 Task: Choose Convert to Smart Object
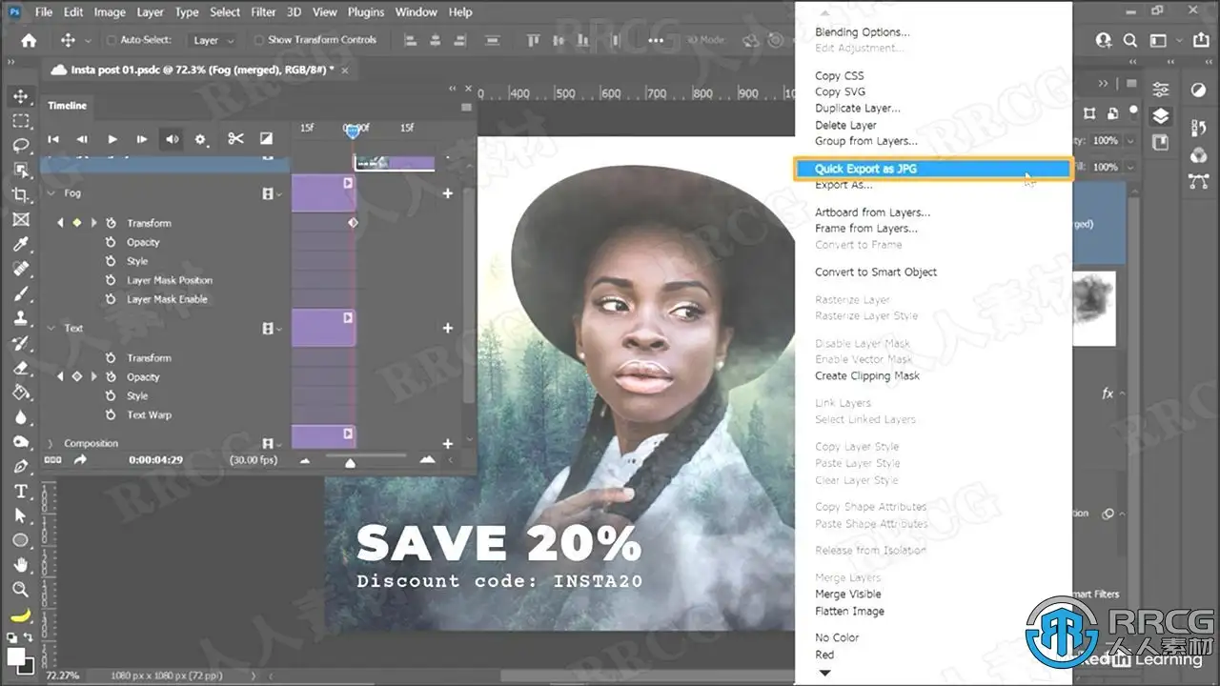(876, 272)
